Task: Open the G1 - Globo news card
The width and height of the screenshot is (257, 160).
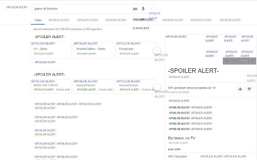Action: [51, 50]
